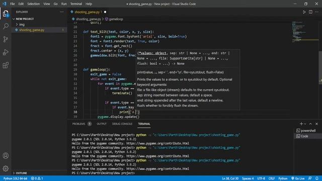Image resolution: width=322 pixels, height=181 pixels.
Task: Open the Run and Debug view
Action: 6,52
